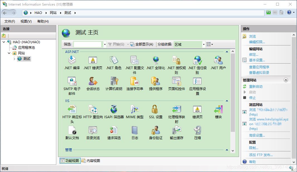Open the ISAPI 筛选器 feature

tap(114, 112)
